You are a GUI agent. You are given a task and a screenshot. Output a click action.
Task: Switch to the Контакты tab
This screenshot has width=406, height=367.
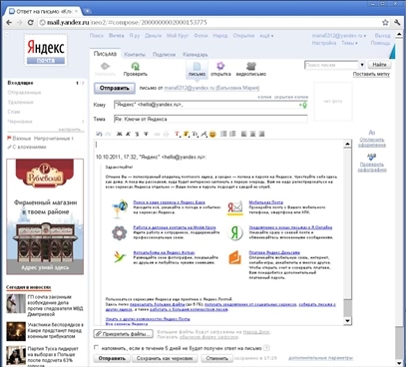tap(135, 55)
